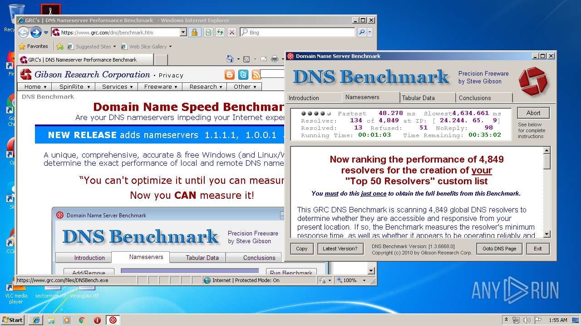Image resolution: width=581 pixels, height=326 pixels.
Task: Go back in Internet Explorer
Action: pyautogui.click(x=23, y=32)
